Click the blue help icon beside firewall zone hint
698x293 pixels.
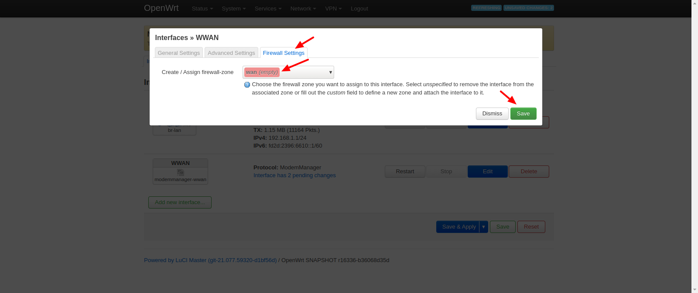[247, 85]
